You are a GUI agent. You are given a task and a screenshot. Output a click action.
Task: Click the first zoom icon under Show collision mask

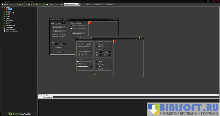tap(79, 54)
